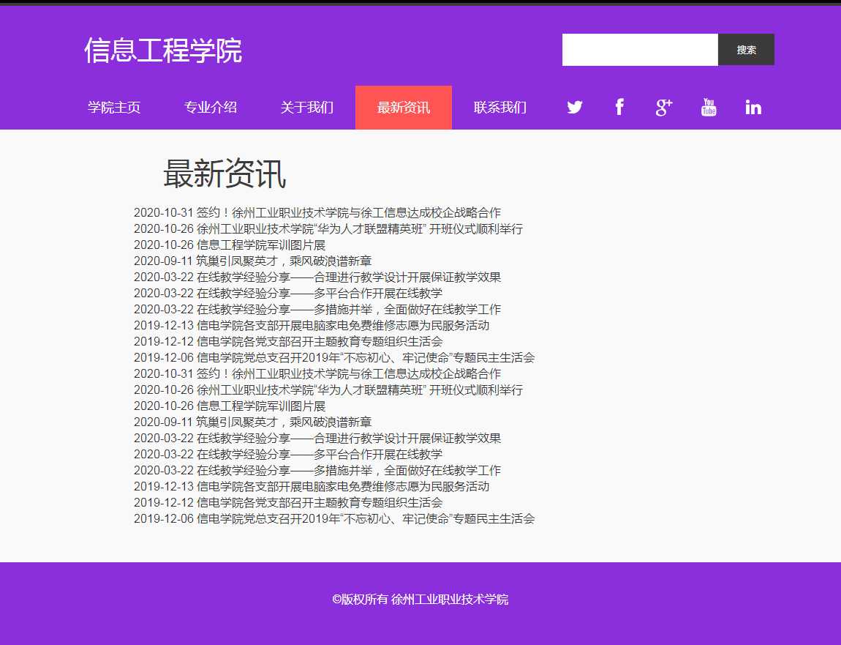Open the lower 华为人才联盟精英班 news link

pos(328,390)
